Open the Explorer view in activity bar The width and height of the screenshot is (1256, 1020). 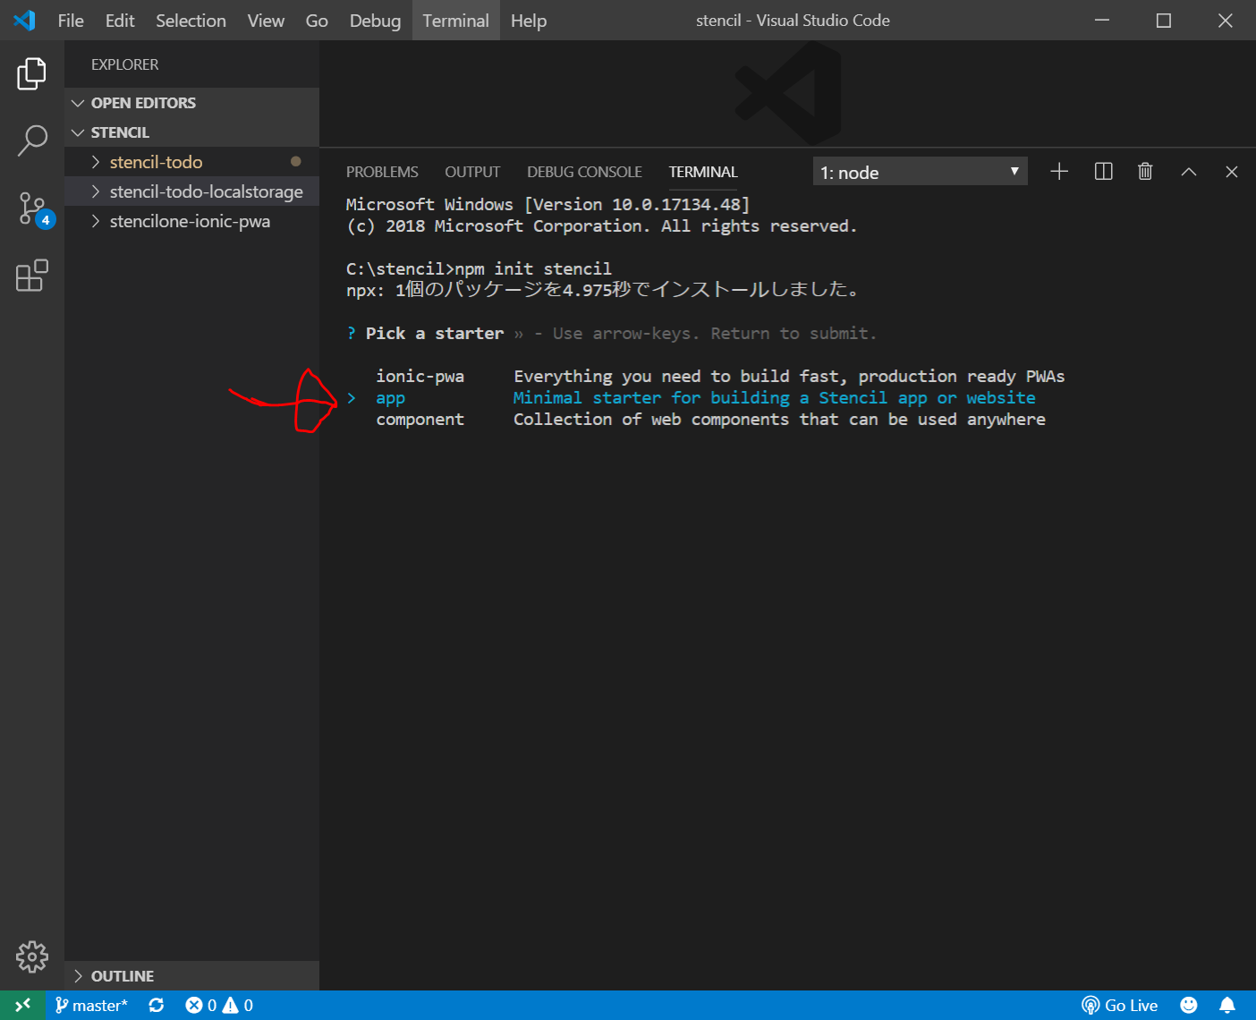[32, 73]
